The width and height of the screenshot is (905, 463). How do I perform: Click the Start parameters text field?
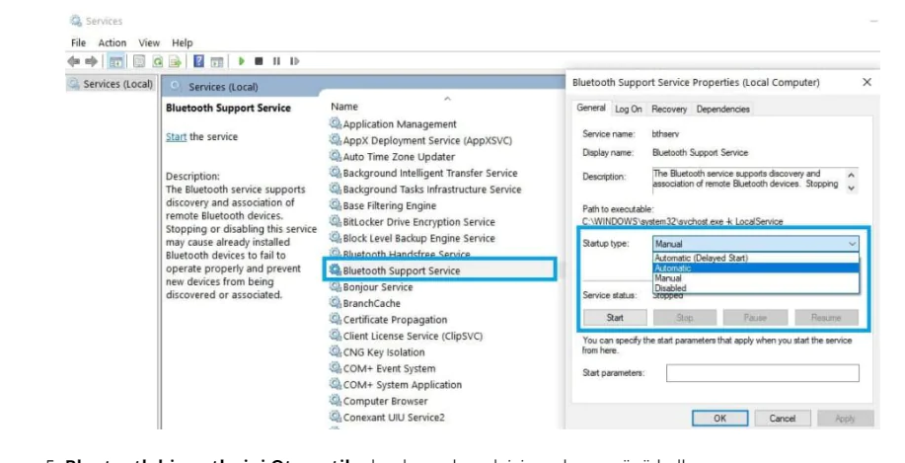762,373
